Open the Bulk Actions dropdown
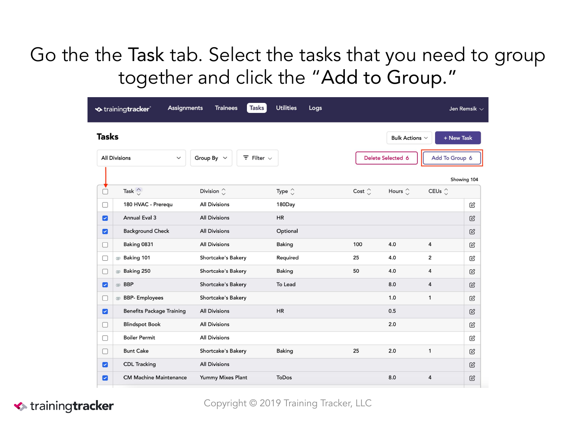The width and height of the screenshot is (576, 432). coord(409,138)
